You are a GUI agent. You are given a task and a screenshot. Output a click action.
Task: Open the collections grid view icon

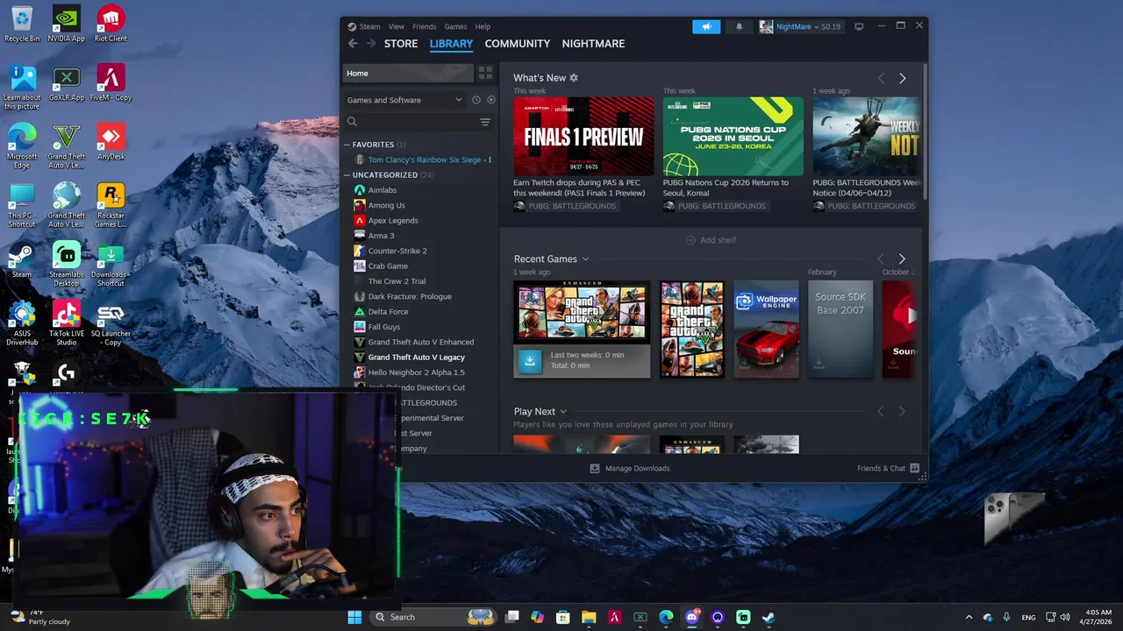(485, 73)
